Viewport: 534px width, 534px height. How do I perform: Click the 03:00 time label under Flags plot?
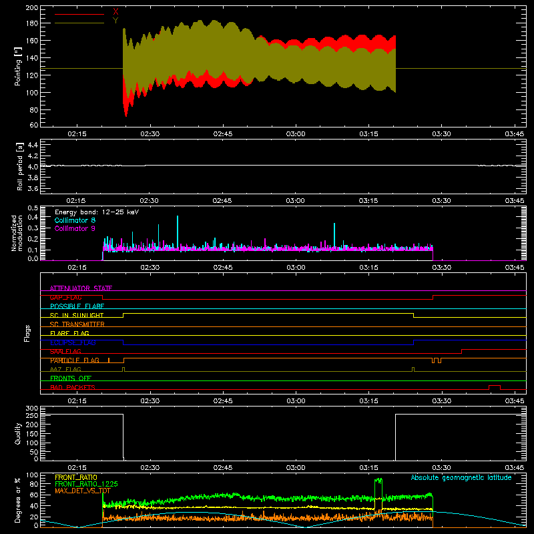296,401
